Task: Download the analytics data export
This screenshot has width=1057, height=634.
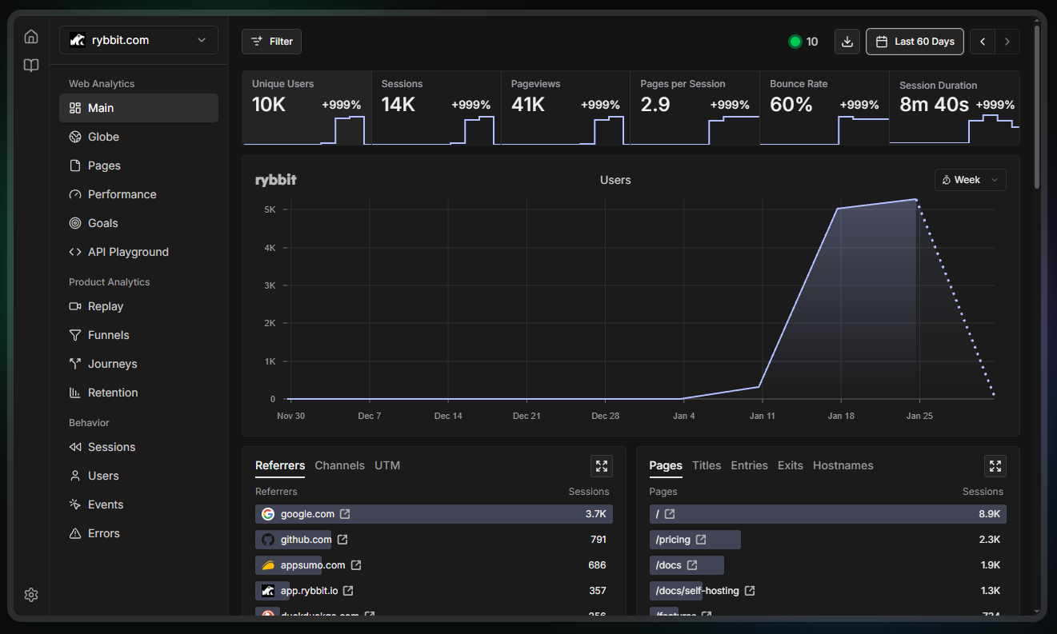Action: 847,41
